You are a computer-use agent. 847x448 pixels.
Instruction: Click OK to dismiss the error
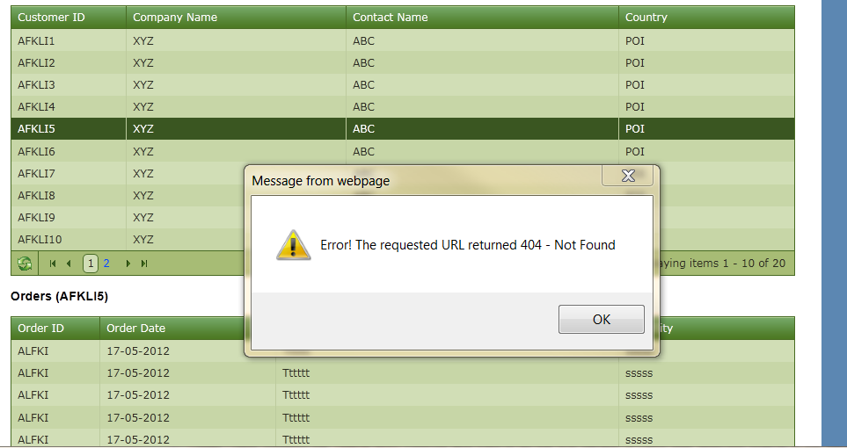(x=602, y=319)
